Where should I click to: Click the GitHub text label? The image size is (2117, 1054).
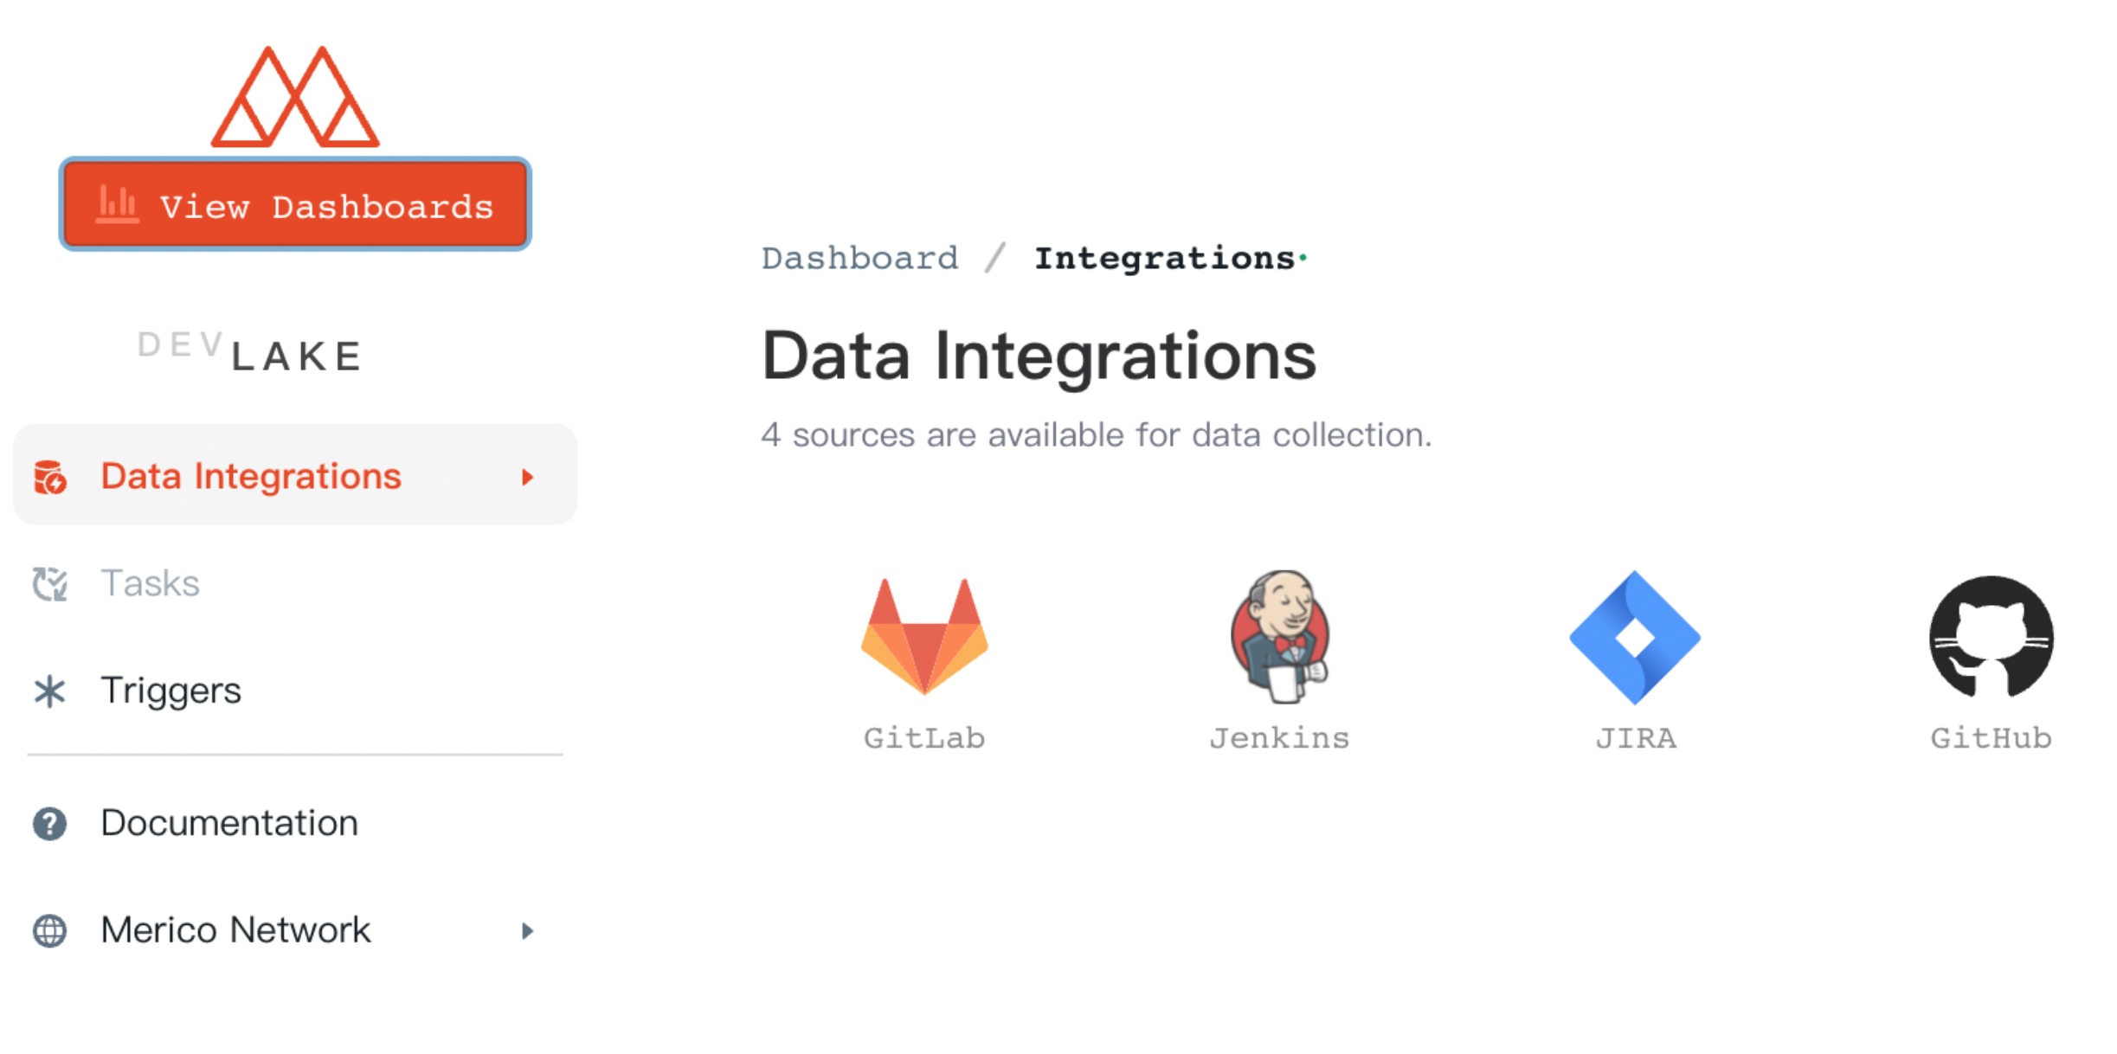pos(1991,738)
